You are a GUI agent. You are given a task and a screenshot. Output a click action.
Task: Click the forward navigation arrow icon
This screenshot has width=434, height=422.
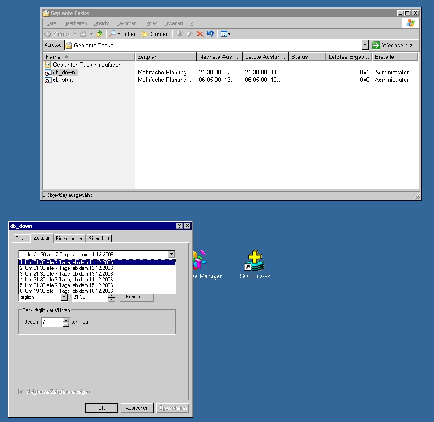[83, 34]
